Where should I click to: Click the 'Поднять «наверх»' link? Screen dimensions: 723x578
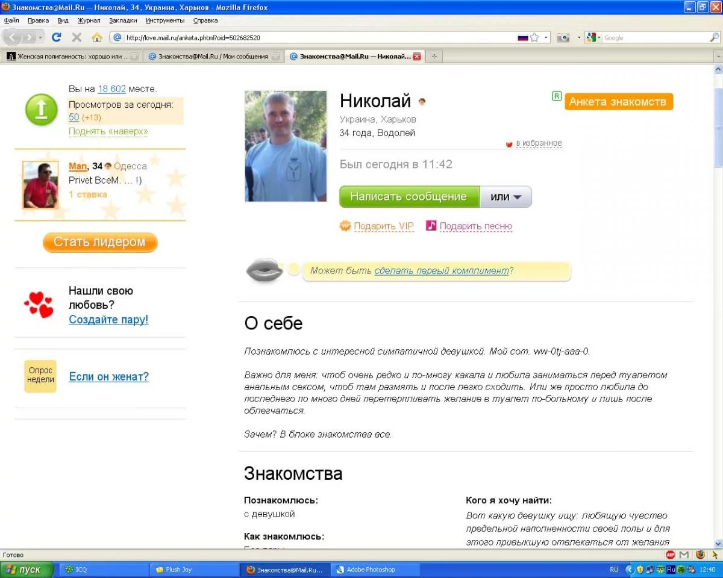click(108, 131)
